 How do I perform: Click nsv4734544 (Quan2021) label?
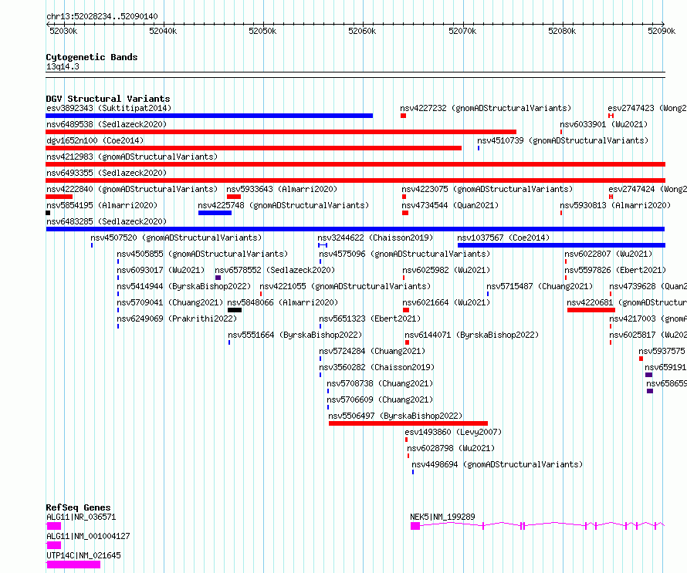click(x=450, y=205)
